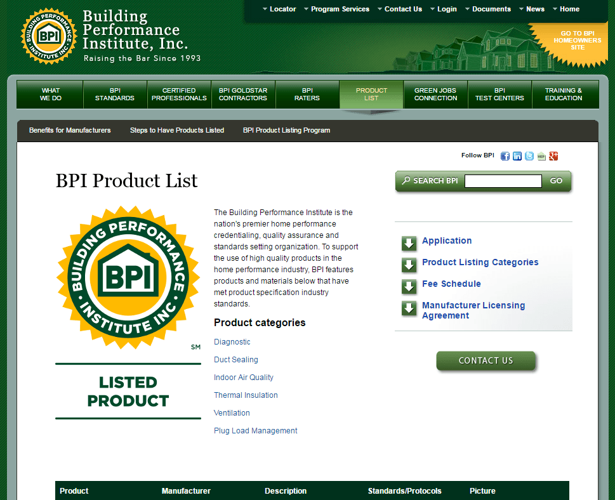
Task: Open the BPI Twitter icon
Action: [529, 156]
